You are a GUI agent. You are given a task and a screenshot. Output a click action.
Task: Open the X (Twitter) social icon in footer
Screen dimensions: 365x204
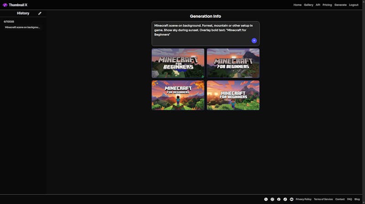pyautogui.click(x=266, y=199)
